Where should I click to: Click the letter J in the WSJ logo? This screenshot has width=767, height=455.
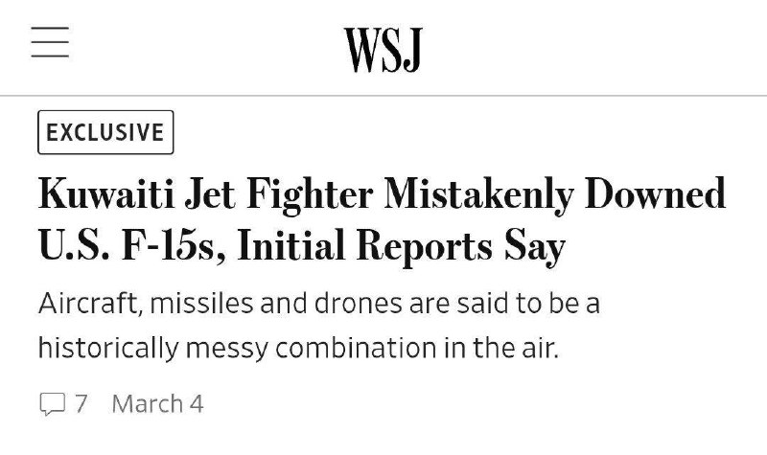(x=413, y=48)
